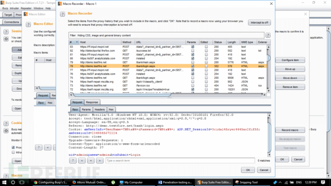The image size is (331, 186).
Task: Click Macro Editor help question-mark icon
Action: click(x=28, y=24)
